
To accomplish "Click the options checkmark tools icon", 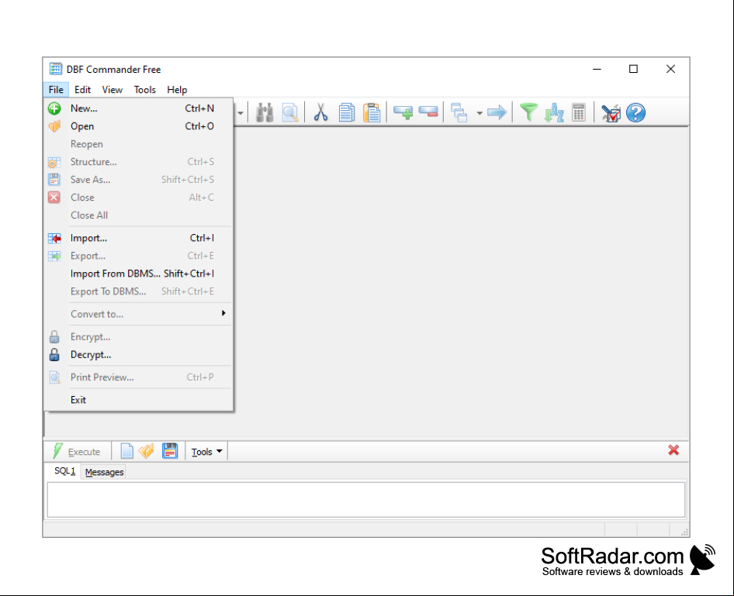I will point(611,112).
